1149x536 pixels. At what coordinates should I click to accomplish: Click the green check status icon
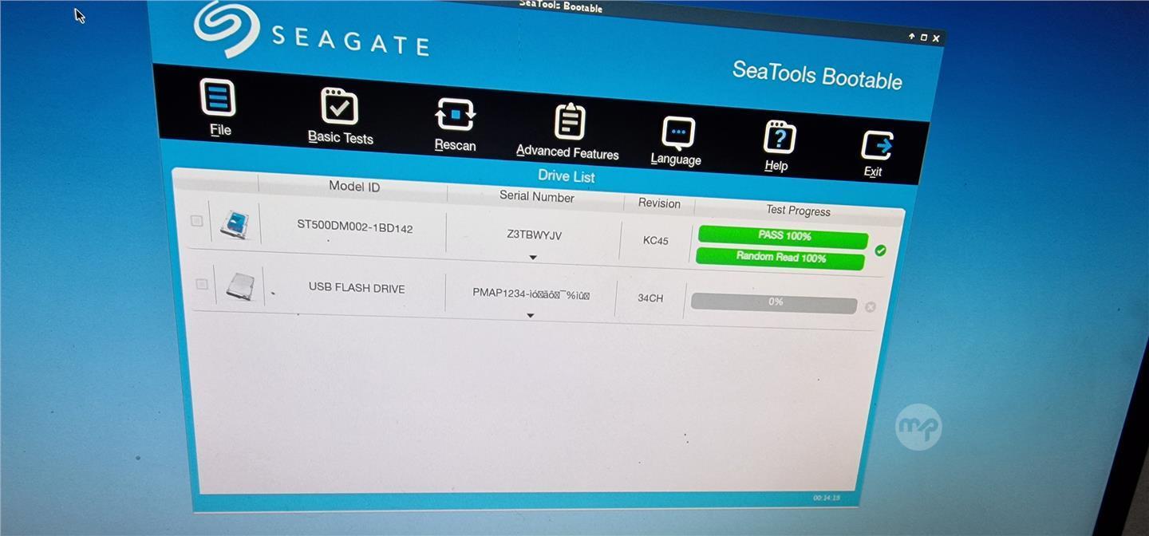(x=880, y=250)
